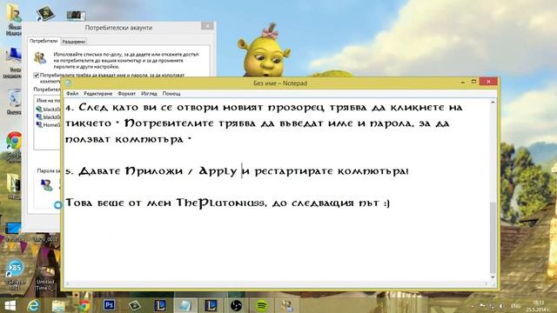Switch to the User Accounts taskbar button
Viewport: 557px width, 313px height.
pyautogui.click(x=286, y=305)
